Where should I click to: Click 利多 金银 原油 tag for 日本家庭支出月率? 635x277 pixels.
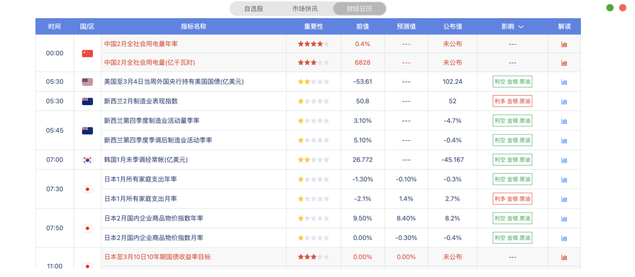[512, 199]
